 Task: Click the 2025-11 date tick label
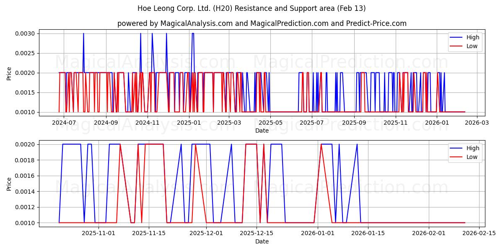(396, 123)
